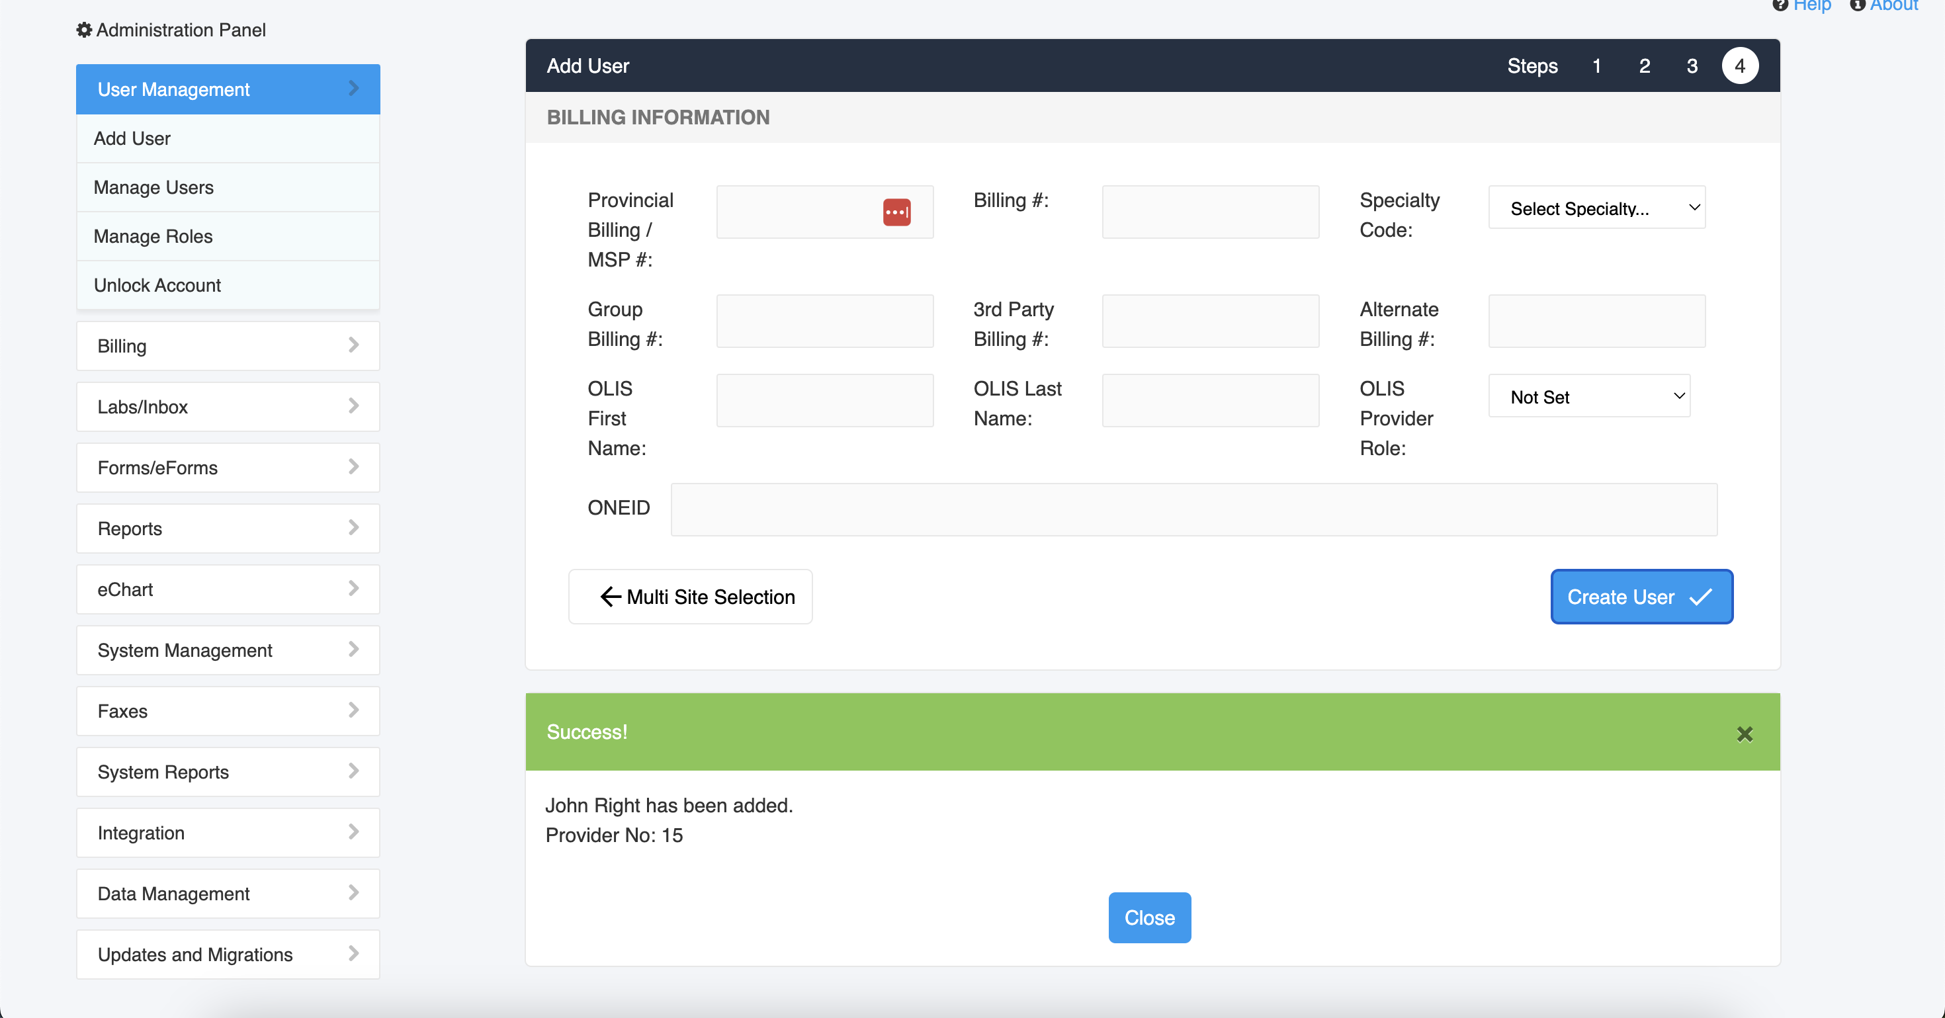Expand the System Management chevron
This screenshot has width=1945, height=1018.
(353, 650)
